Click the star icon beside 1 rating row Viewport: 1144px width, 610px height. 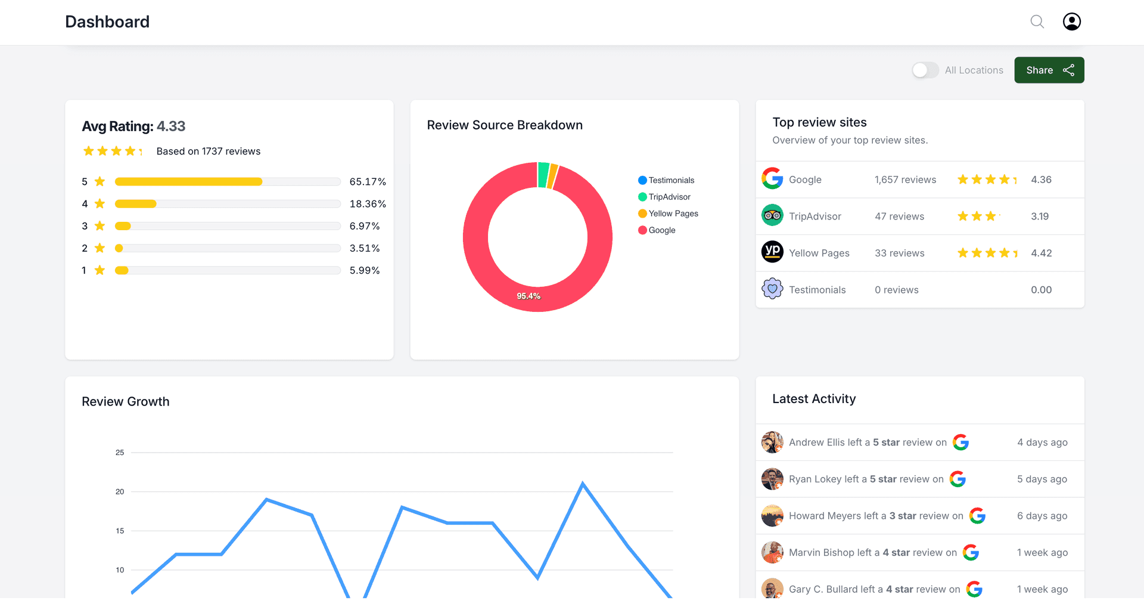tap(100, 270)
